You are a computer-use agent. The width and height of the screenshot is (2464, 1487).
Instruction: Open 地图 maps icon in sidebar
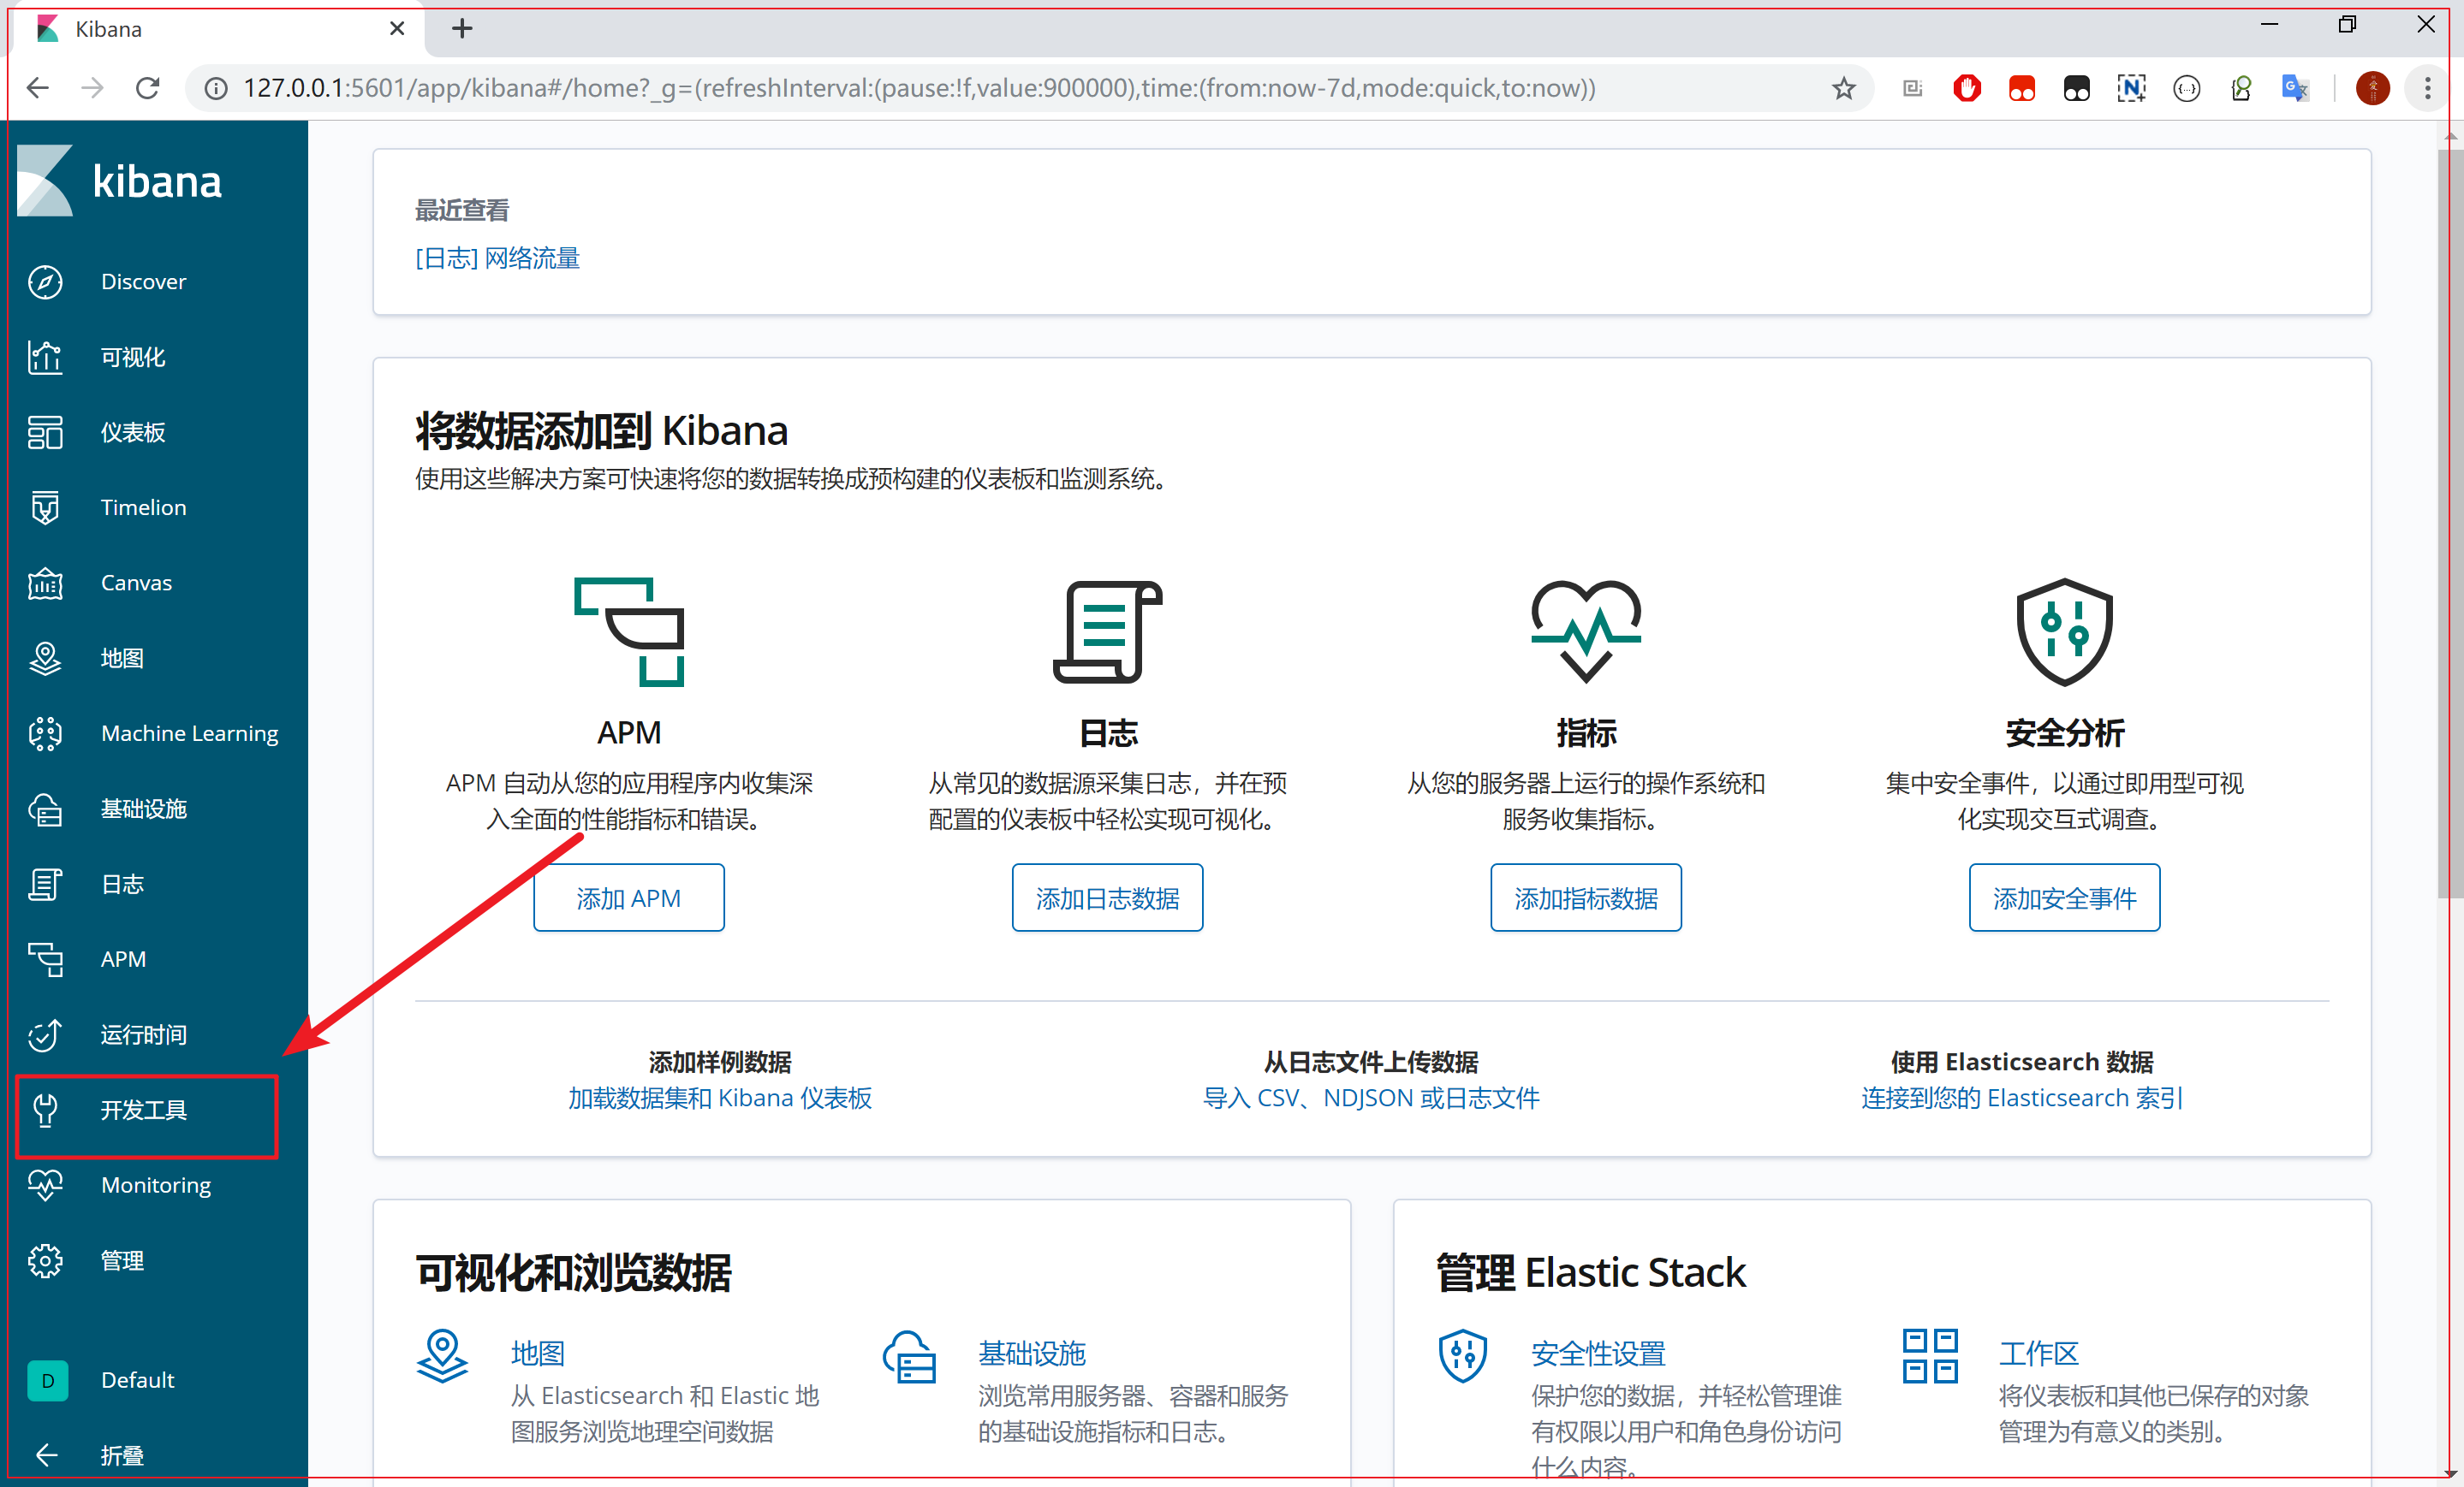pos(45,659)
